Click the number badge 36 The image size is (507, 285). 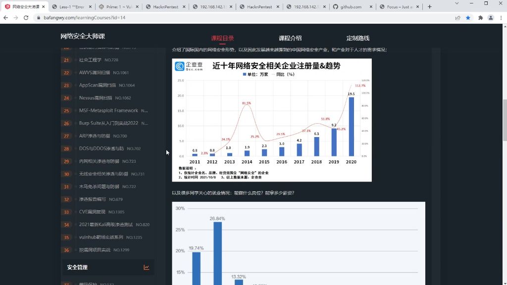pos(66,250)
